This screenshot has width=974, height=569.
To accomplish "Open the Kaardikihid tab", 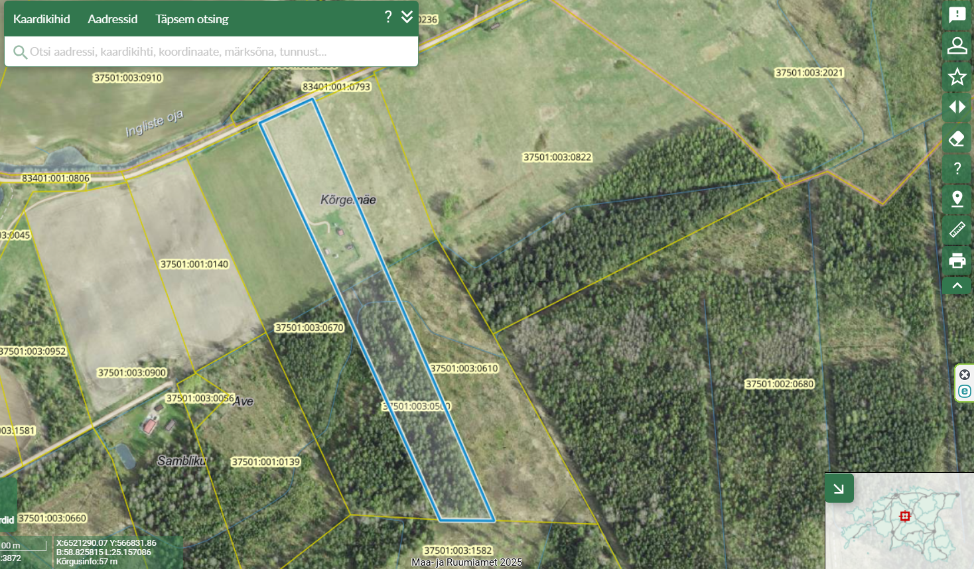I will [41, 19].
